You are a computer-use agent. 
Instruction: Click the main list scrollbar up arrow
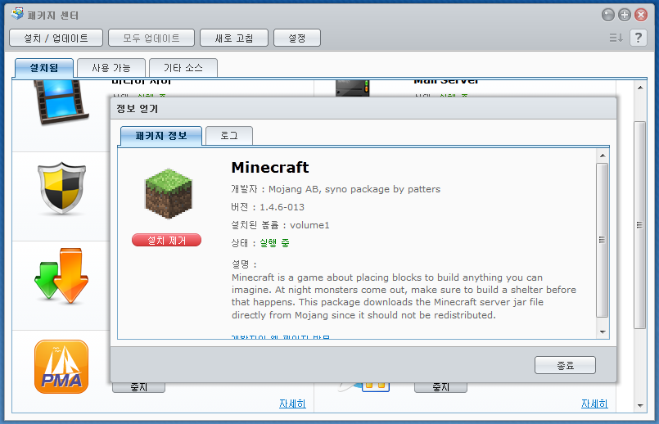point(639,88)
